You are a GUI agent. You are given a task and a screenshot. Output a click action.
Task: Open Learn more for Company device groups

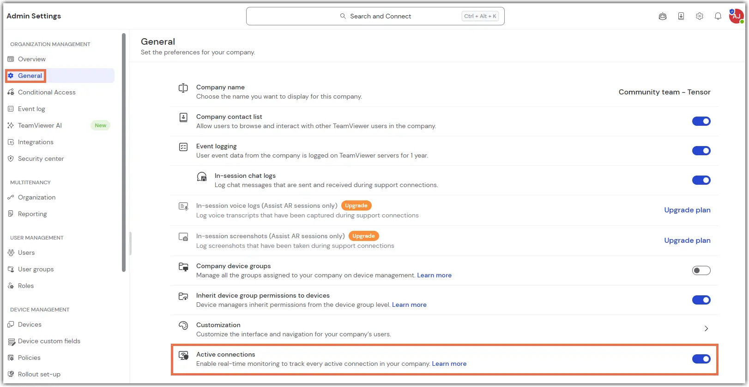click(x=435, y=275)
